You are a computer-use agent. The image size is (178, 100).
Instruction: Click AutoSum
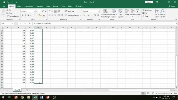(147, 10)
